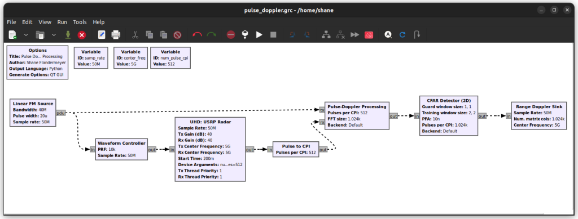Expand the dropdown arrow next to open file
The image size is (578, 219).
54,34
